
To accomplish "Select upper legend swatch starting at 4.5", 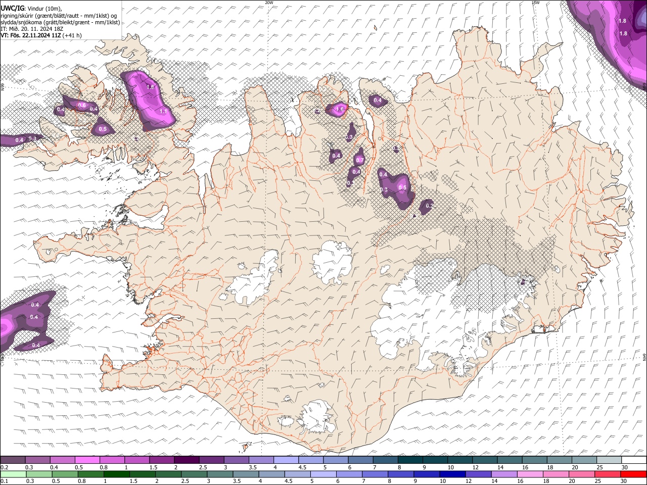I will [311, 460].
